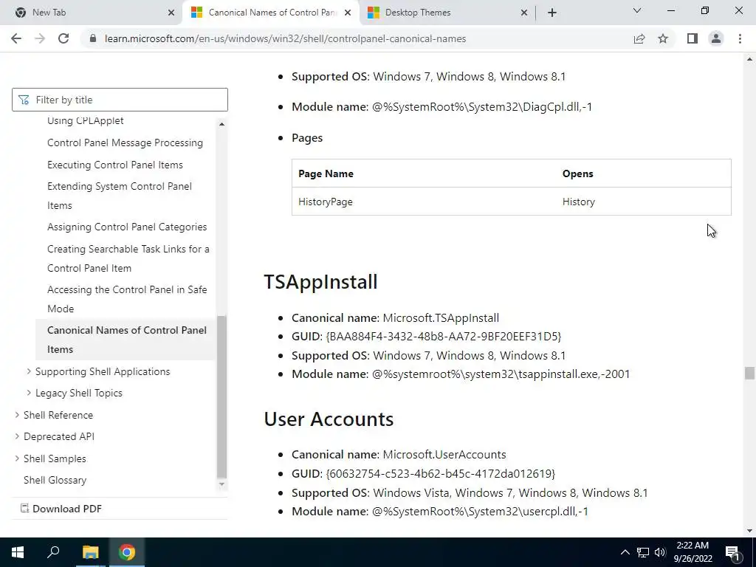
Task: Open Shell Glossary
Action: tap(55, 480)
